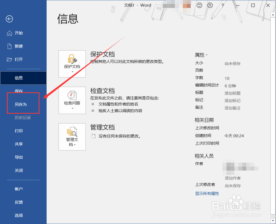Click 添加作者 field

pyautogui.click(x=233, y=178)
